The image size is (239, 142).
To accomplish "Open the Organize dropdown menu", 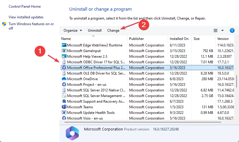I will point(73,30).
